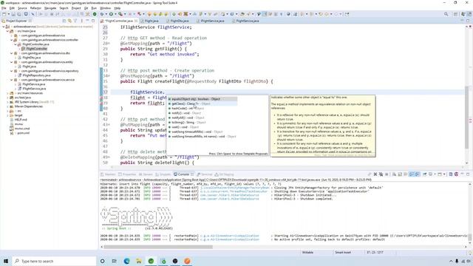Click the green Run launch icon
473x266 pixels.
point(111,14)
